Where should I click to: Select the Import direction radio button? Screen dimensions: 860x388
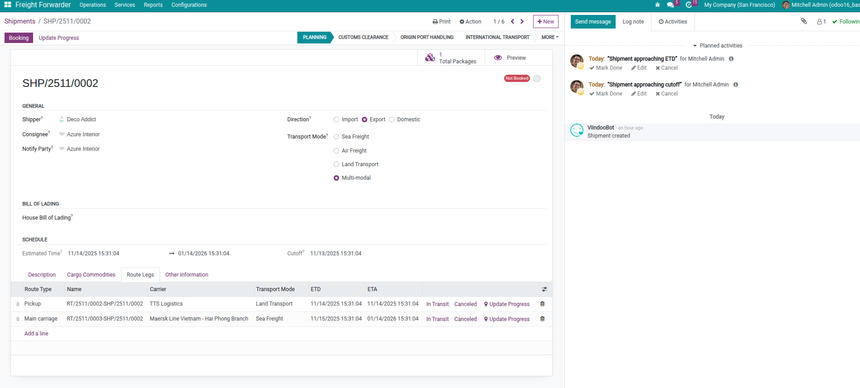(x=336, y=120)
